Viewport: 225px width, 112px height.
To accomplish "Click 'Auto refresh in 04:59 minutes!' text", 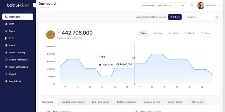I will click(x=151, y=17).
